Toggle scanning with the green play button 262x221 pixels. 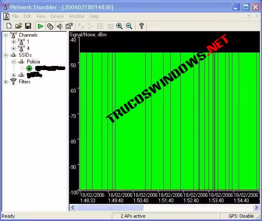[40, 26]
